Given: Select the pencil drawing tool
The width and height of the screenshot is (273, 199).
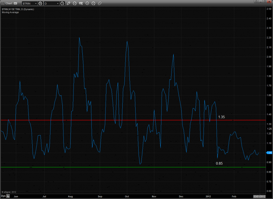Looking at the screenshot, I should tap(69, 3).
